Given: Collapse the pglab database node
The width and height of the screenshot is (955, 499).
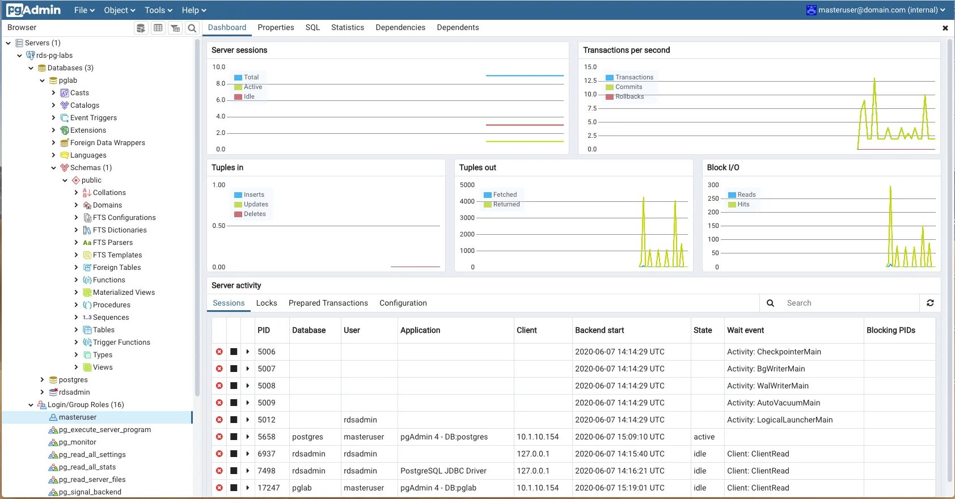Looking at the screenshot, I should click(43, 81).
